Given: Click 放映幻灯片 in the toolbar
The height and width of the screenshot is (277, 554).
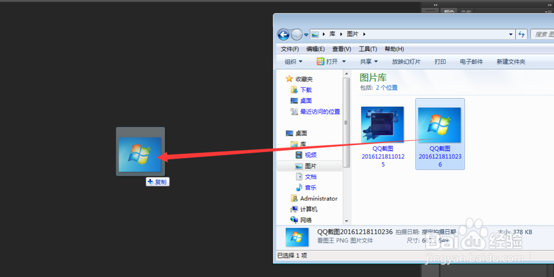Looking at the screenshot, I should (x=406, y=61).
